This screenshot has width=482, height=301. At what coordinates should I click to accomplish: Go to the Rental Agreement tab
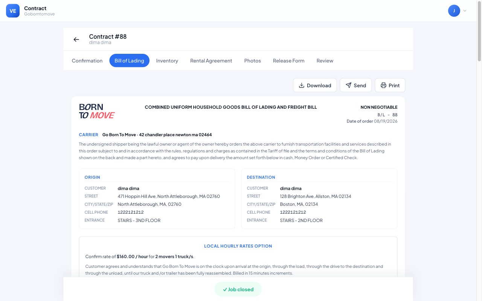pyautogui.click(x=211, y=61)
